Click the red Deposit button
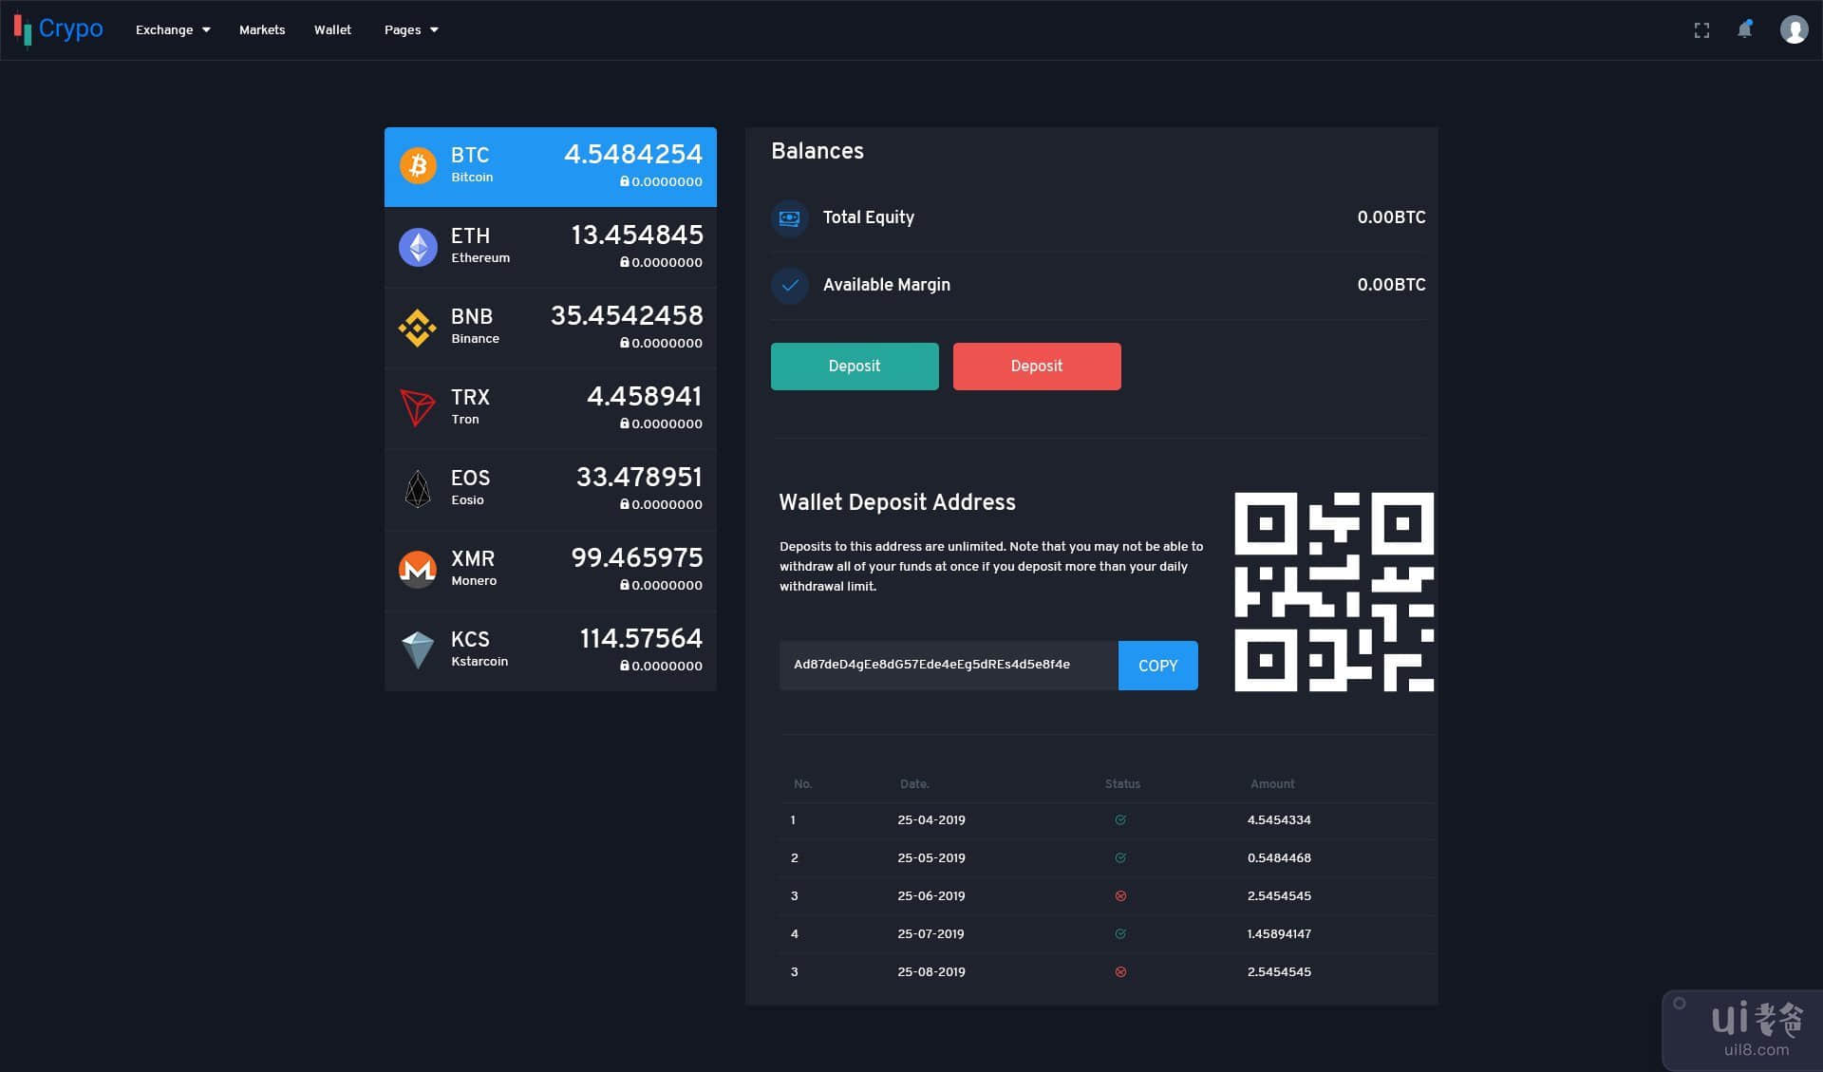The height and width of the screenshot is (1072, 1823). pos(1037,367)
